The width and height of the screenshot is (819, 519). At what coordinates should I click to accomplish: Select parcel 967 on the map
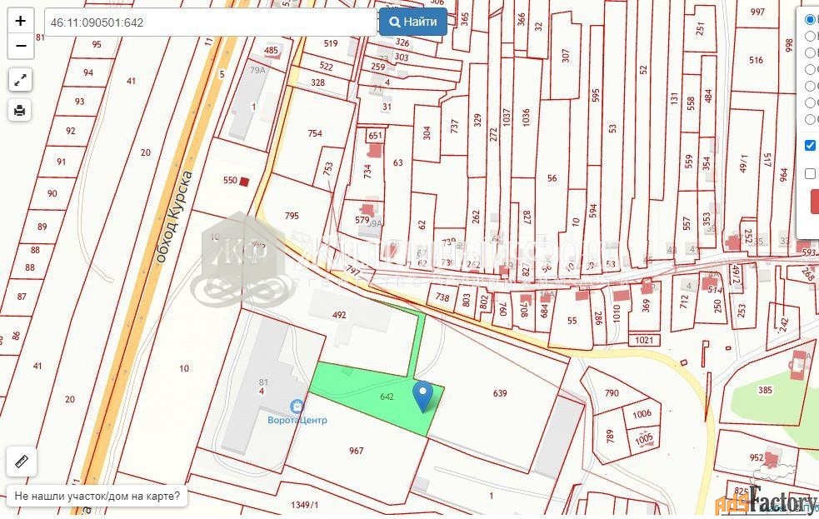point(357,451)
